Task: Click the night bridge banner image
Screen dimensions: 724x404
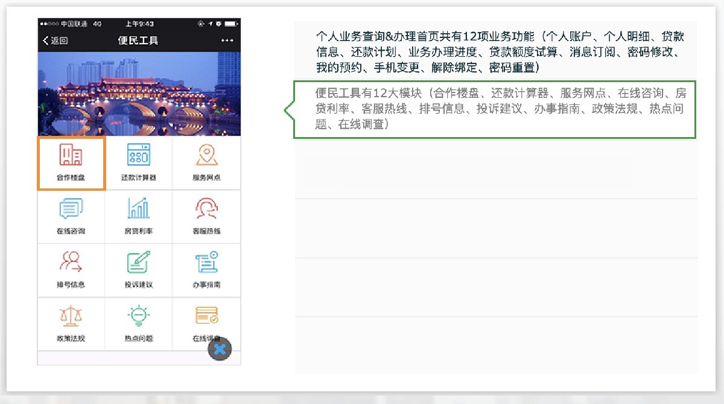Action: click(x=139, y=94)
